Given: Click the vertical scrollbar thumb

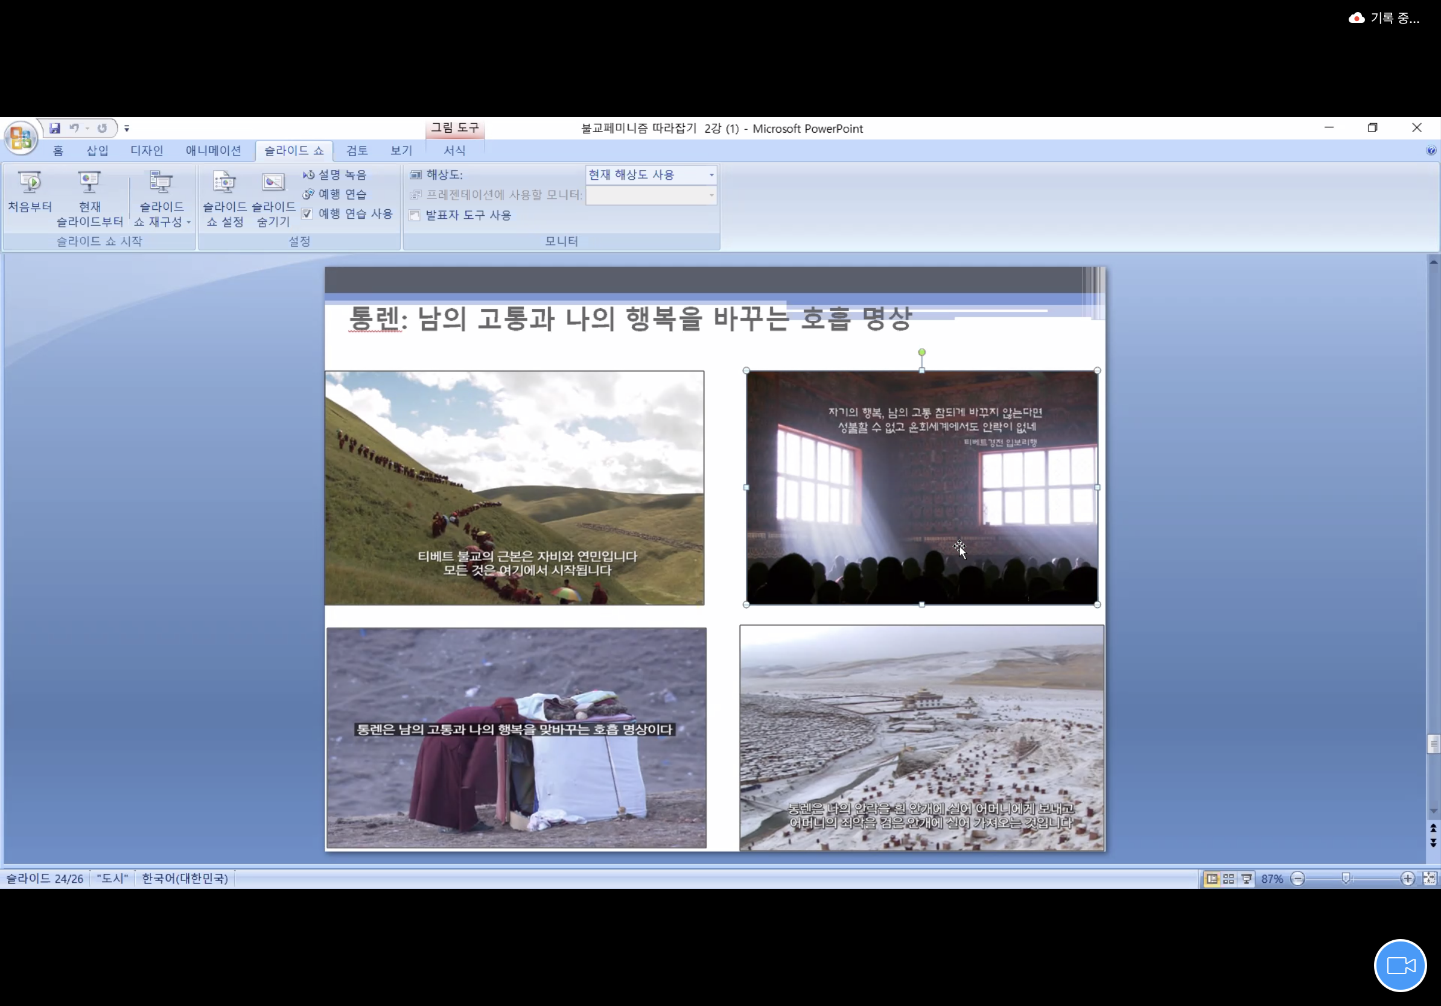Looking at the screenshot, I should (x=1433, y=743).
